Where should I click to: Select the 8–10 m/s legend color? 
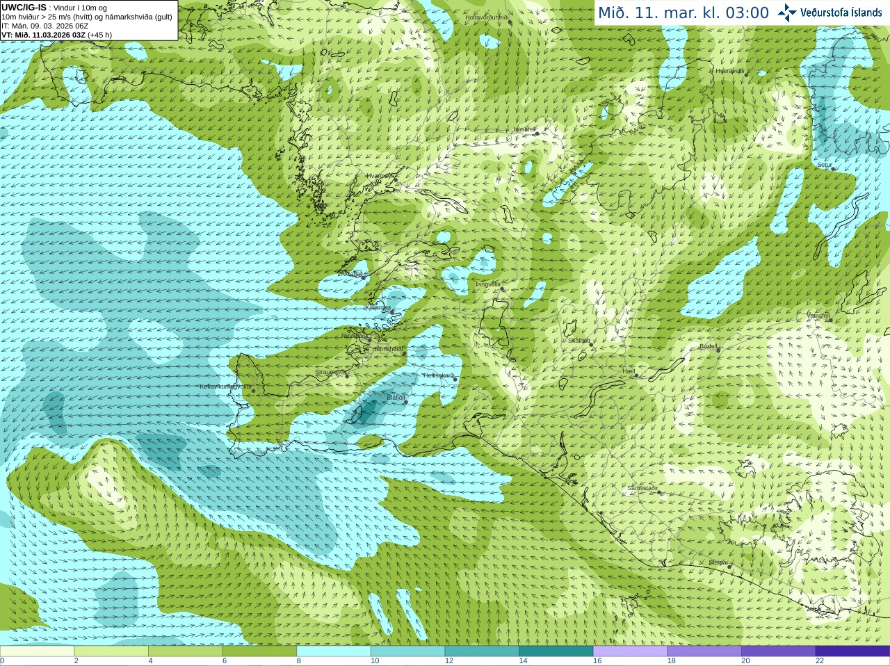point(334,651)
